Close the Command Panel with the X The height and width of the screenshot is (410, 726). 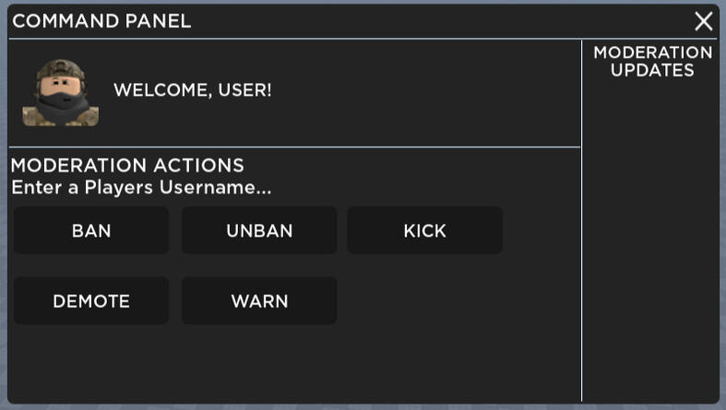click(704, 21)
